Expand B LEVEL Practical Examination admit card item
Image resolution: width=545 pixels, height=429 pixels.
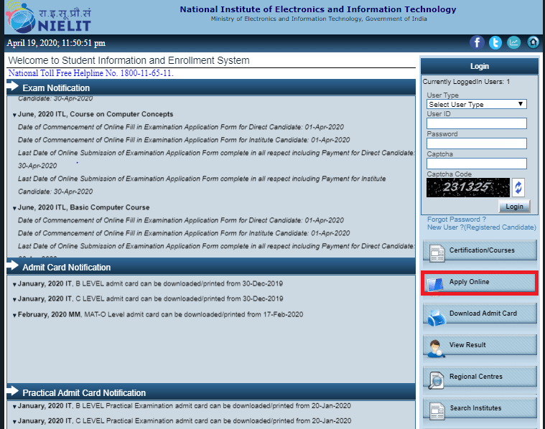tap(14, 407)
